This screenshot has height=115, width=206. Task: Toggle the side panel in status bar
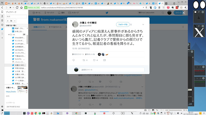tap(2, 110)
